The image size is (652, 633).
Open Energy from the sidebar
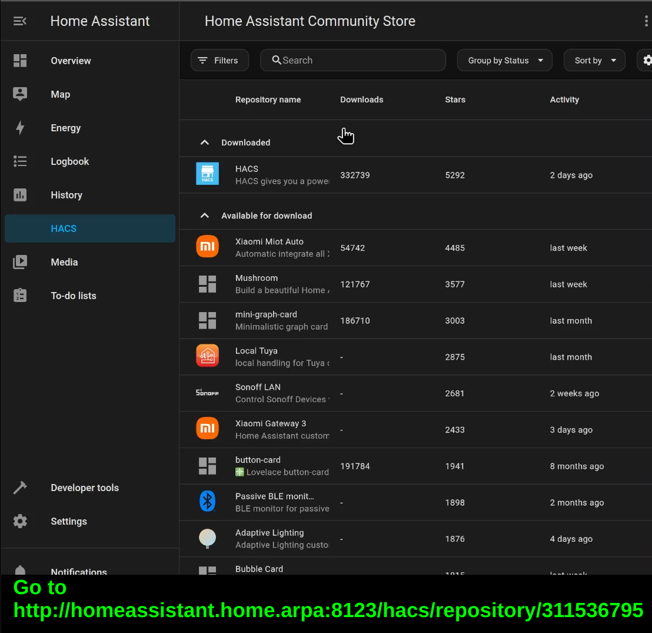[x=90, y=128]
